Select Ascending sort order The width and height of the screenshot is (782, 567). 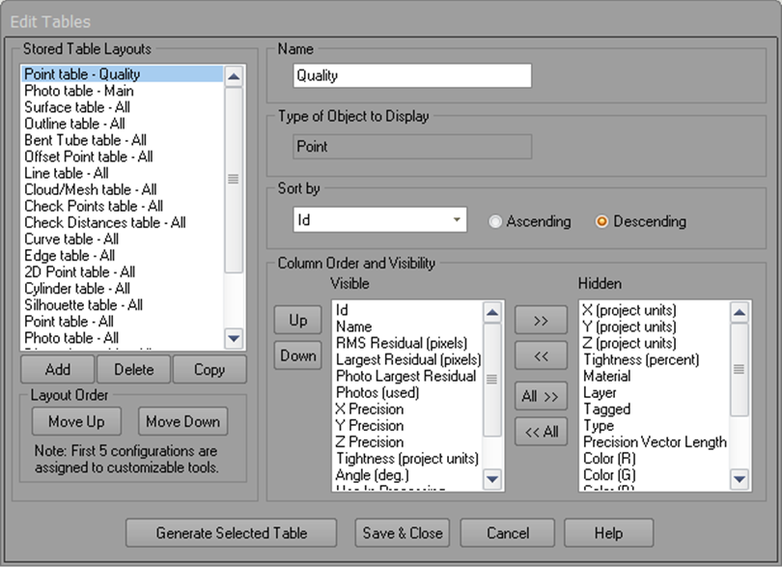point(496,221)
